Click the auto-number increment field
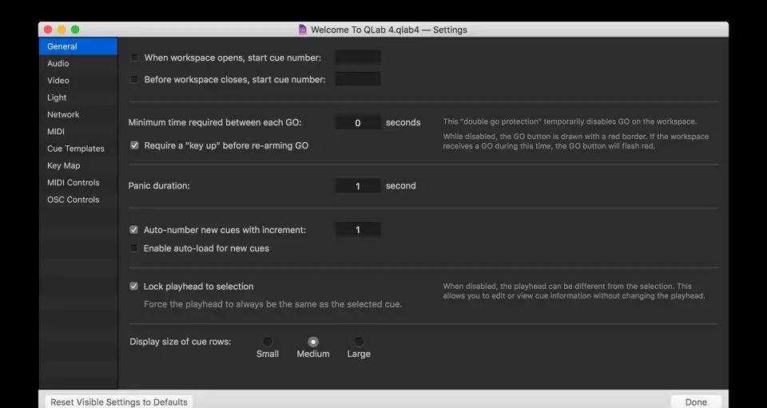 point(358,230)
